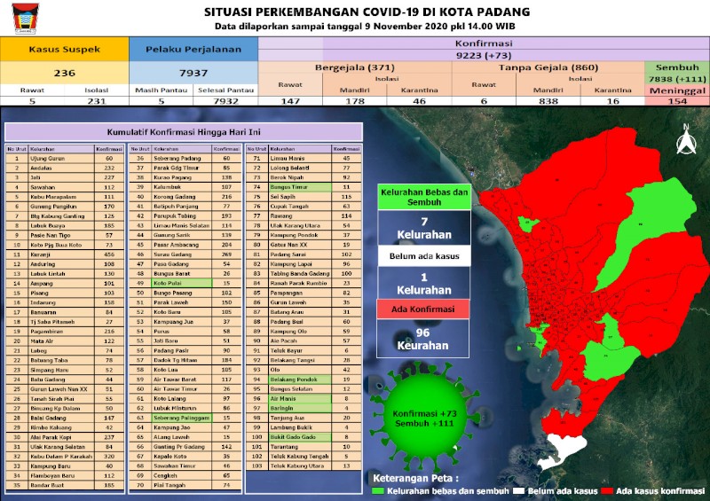Click Kuranji's confirmed count '456'
Screen dimensions: 710x501
tap(109, 254)
